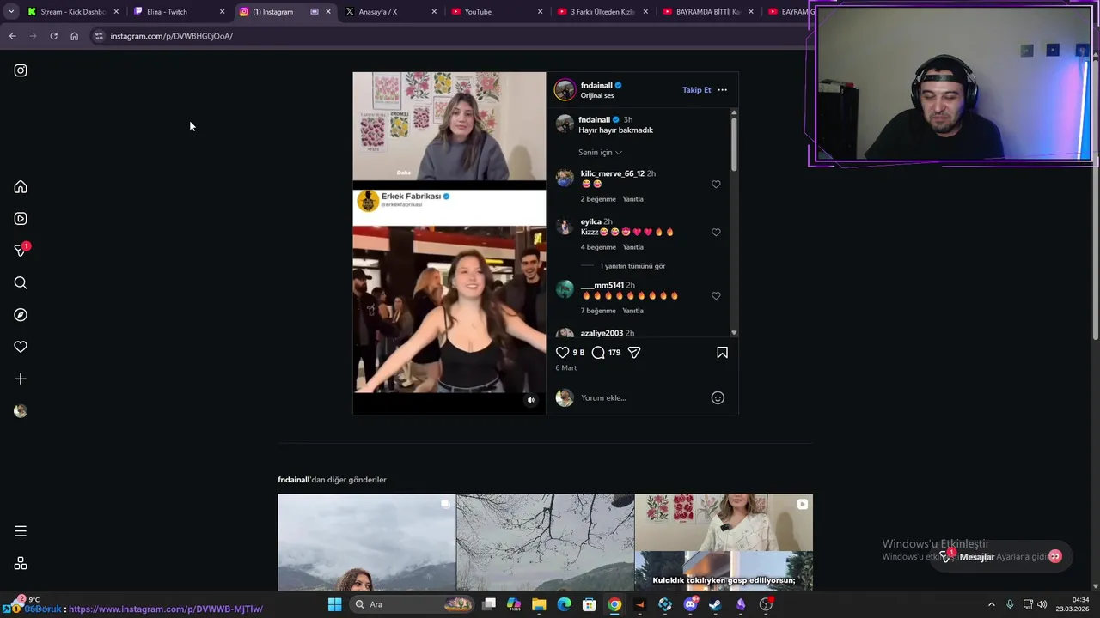
Task: Open Steam from the taskbar
Action: pyautogui.click(x=715, y=604)
